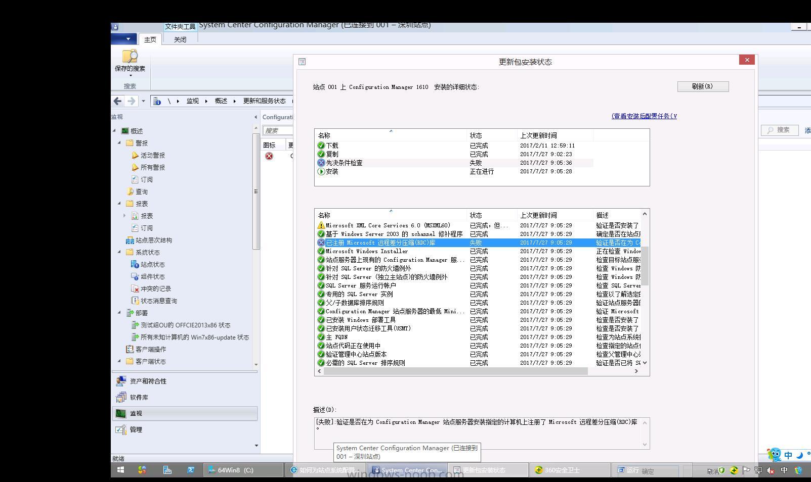Open the Start button on taskbar

[x=120, y=470]
